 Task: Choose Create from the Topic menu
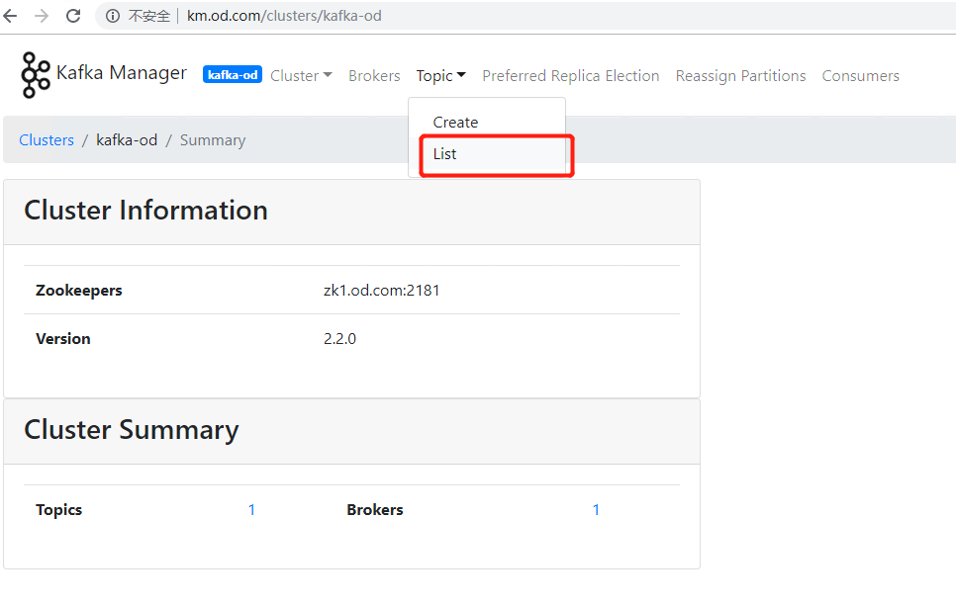pyautogui.click(x=455, y=123)
